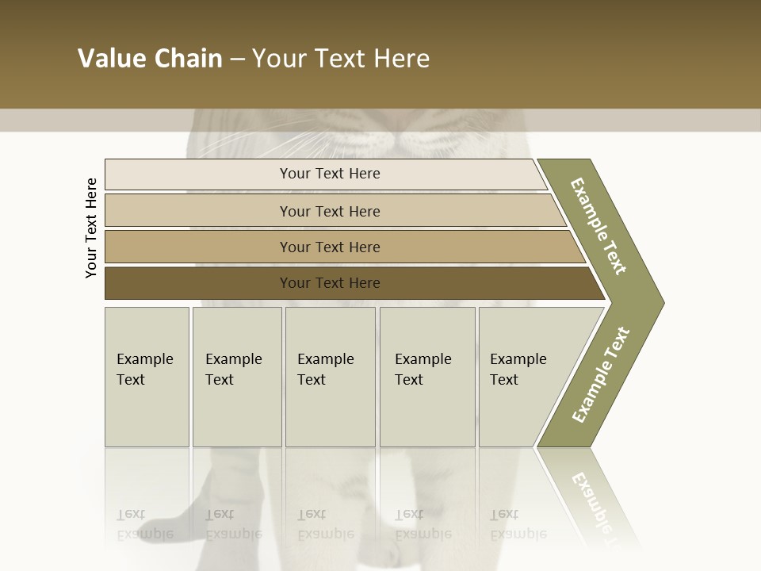Select the vertical Your Text Here label

[x=91, y=228]
